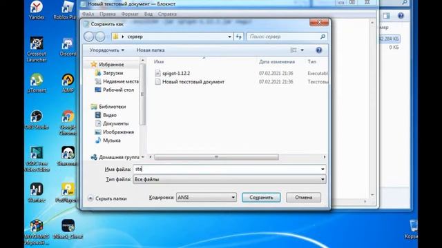Click the back navigation arrow in the dialog
The image size is (442, 248).
(88, 37)
